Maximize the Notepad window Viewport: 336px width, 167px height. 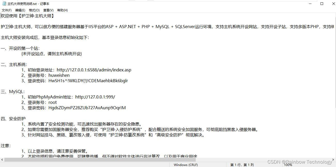(x=322, y=4)
